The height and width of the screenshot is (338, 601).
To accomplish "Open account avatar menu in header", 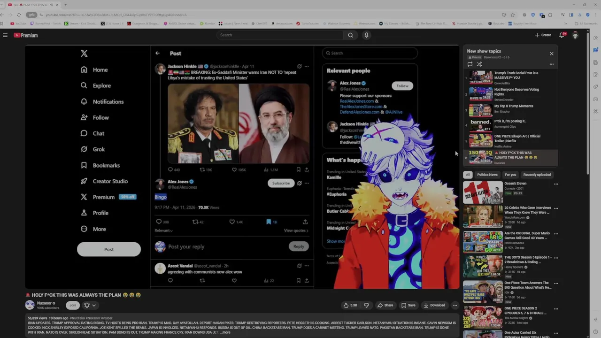I will (575, 35).
